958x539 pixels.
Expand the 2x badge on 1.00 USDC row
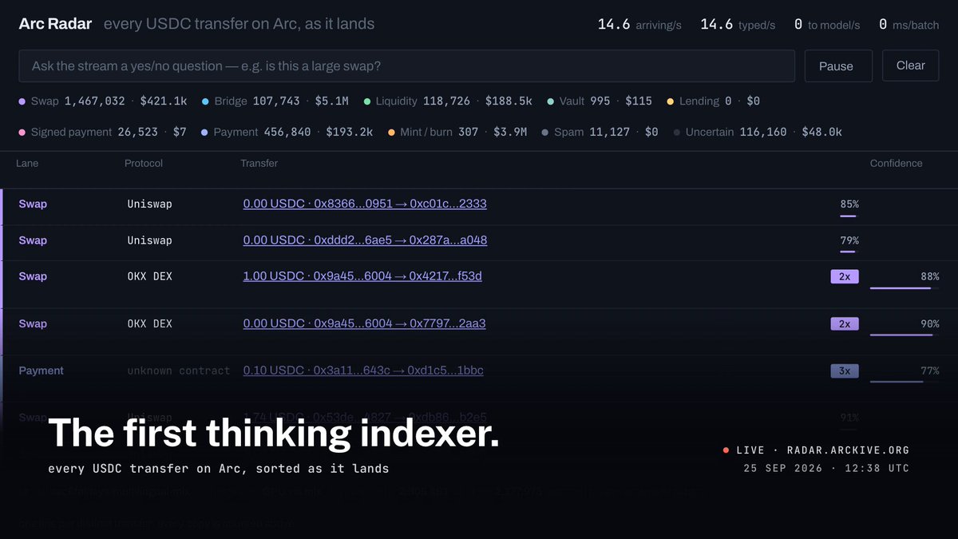click(x=844, y=276)
